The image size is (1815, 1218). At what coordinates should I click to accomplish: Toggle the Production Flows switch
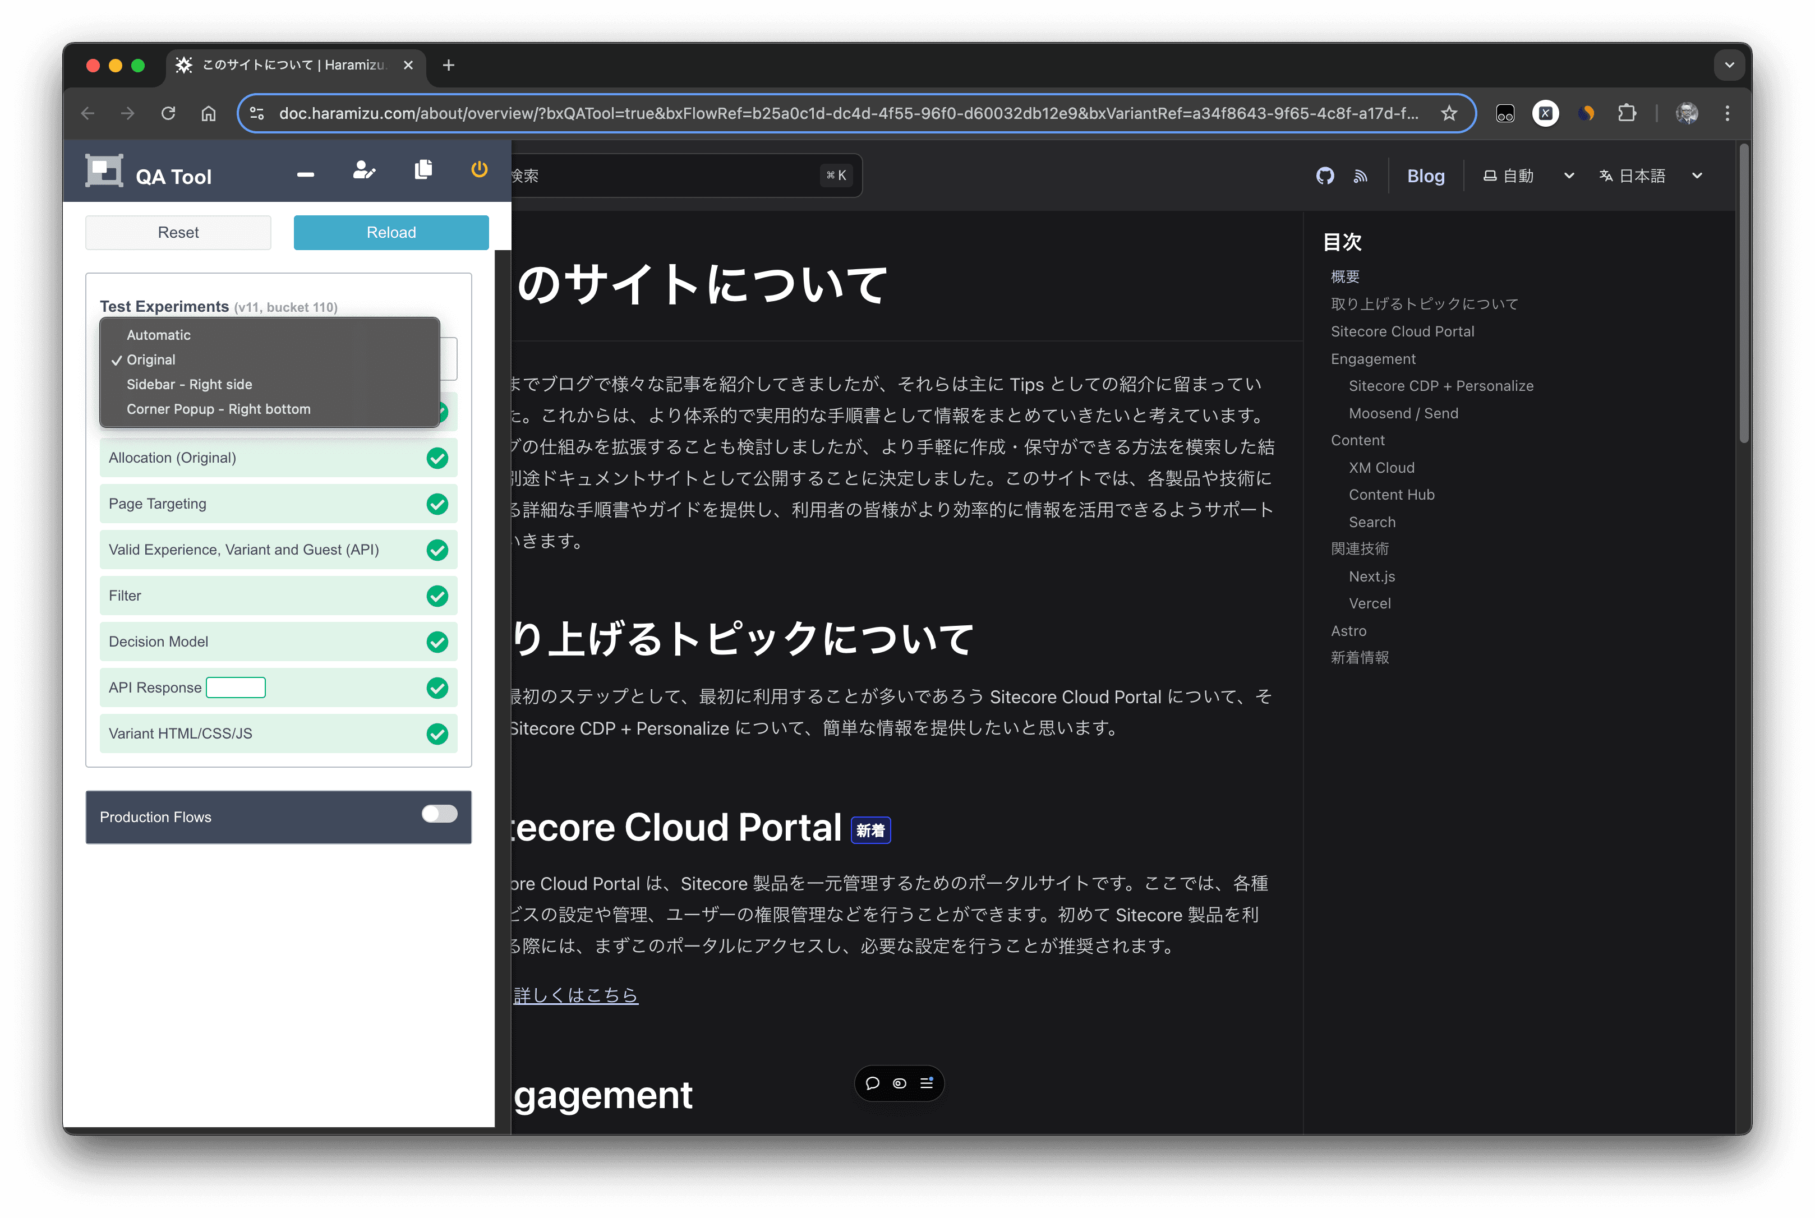pos(439,813)
